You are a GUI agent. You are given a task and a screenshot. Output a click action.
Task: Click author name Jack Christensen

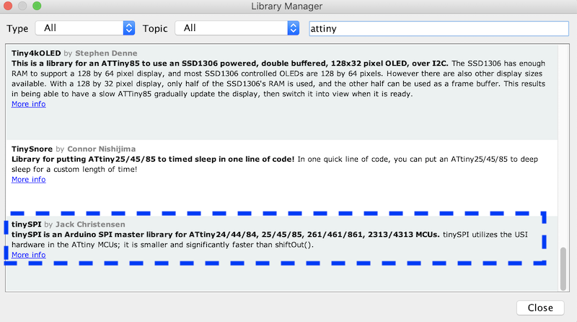click(90, 224)
